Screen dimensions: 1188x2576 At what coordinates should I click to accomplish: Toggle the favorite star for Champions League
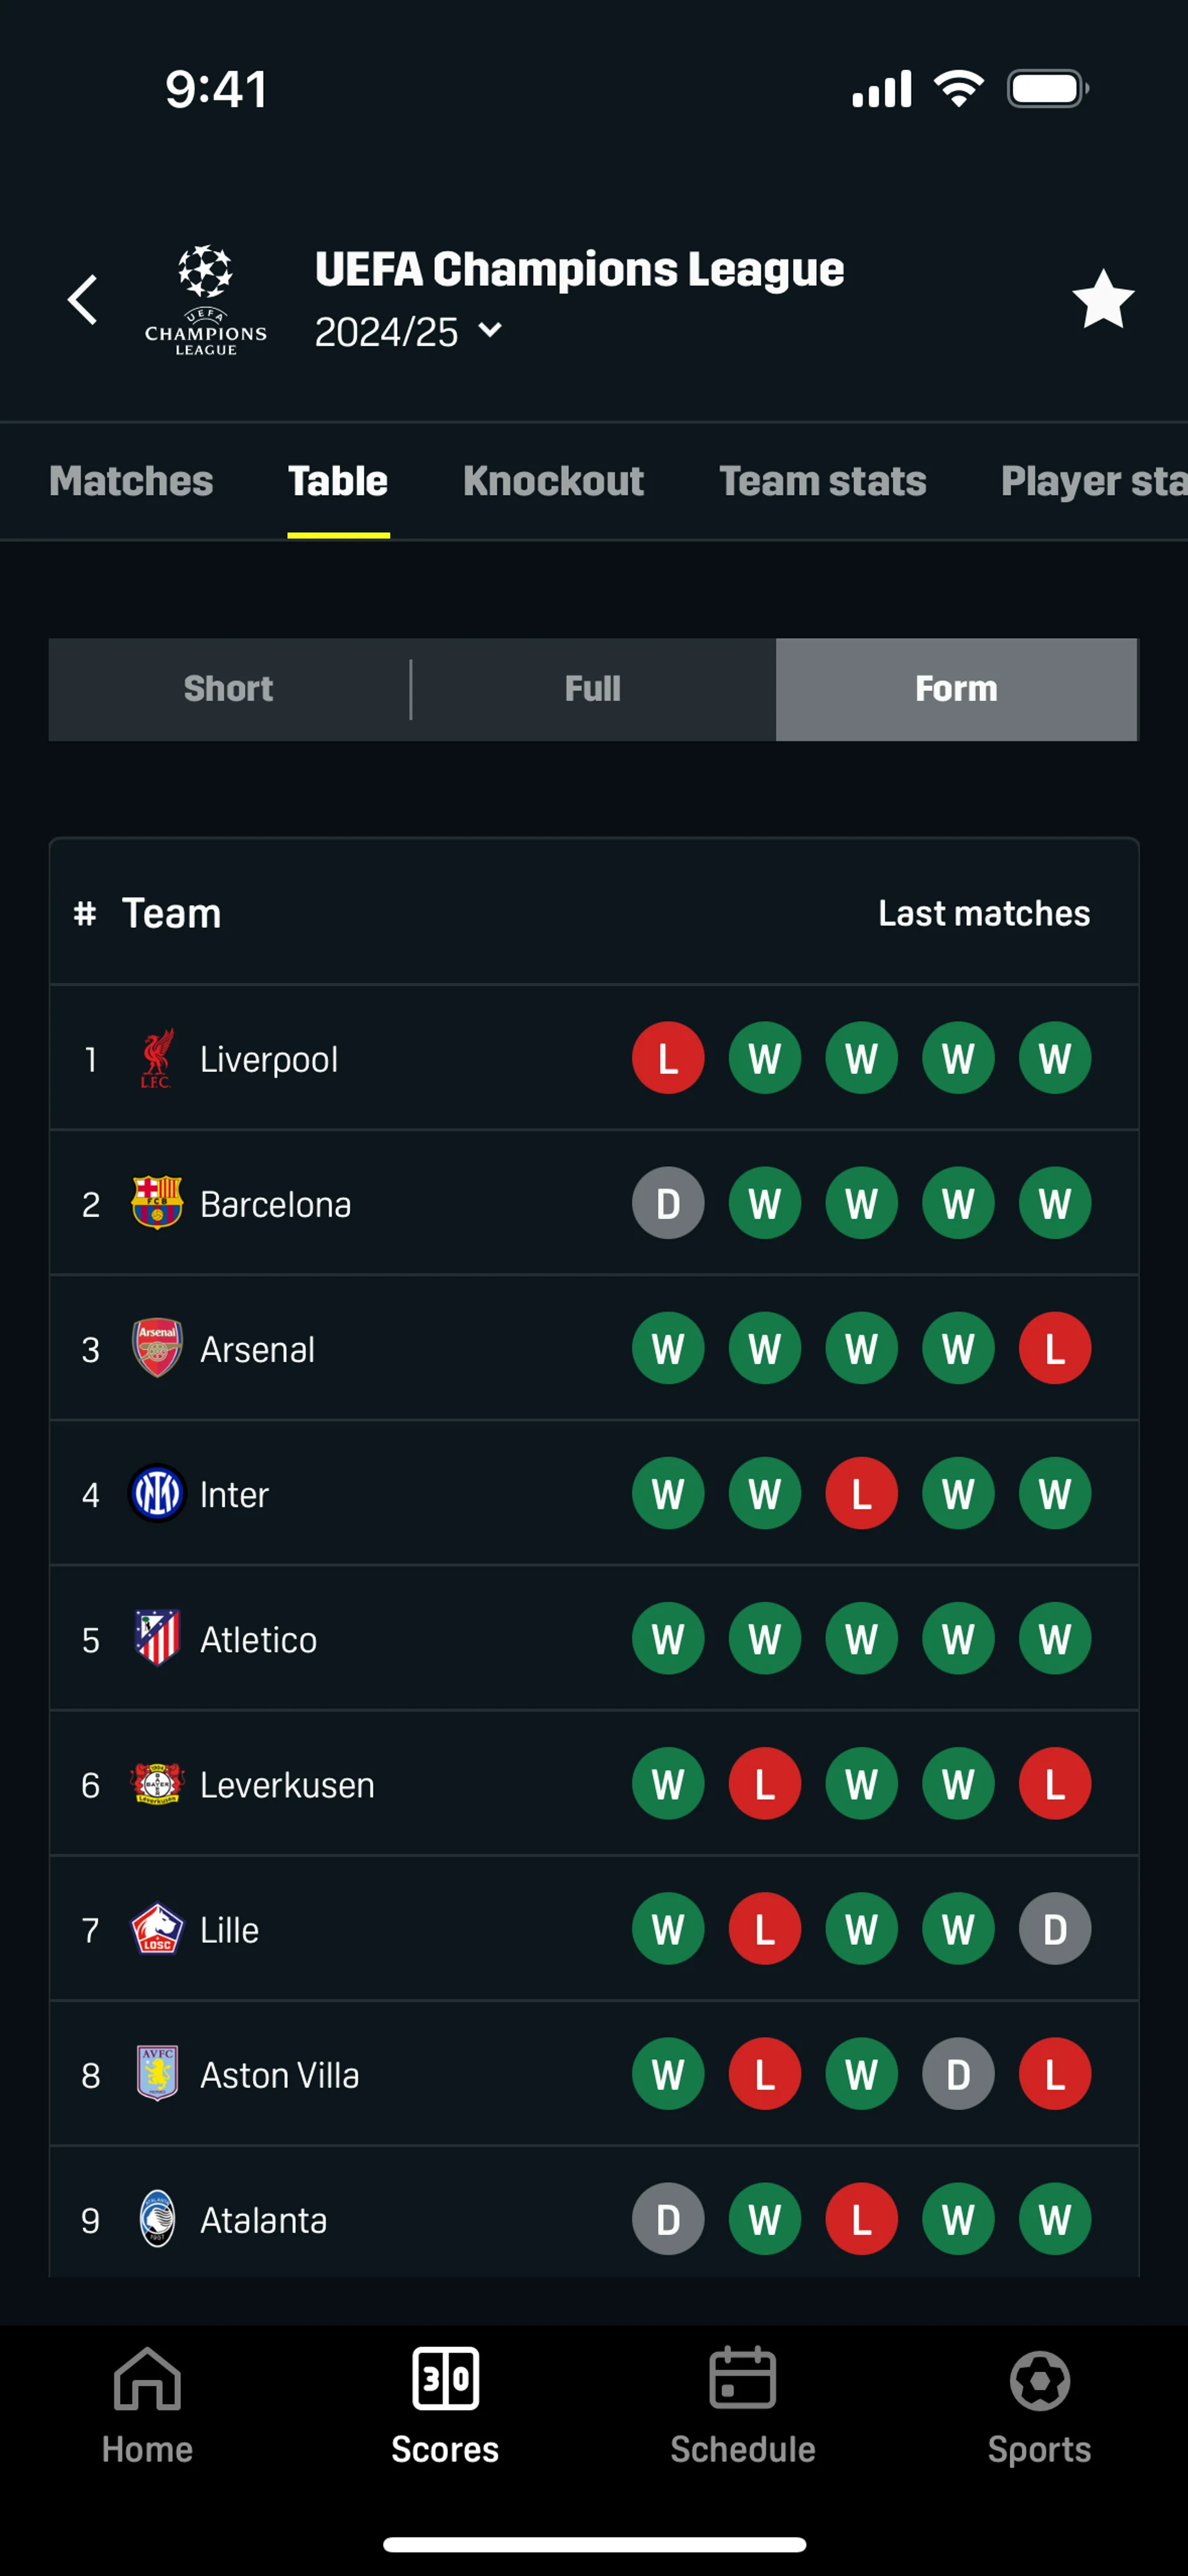(1102, 300)
